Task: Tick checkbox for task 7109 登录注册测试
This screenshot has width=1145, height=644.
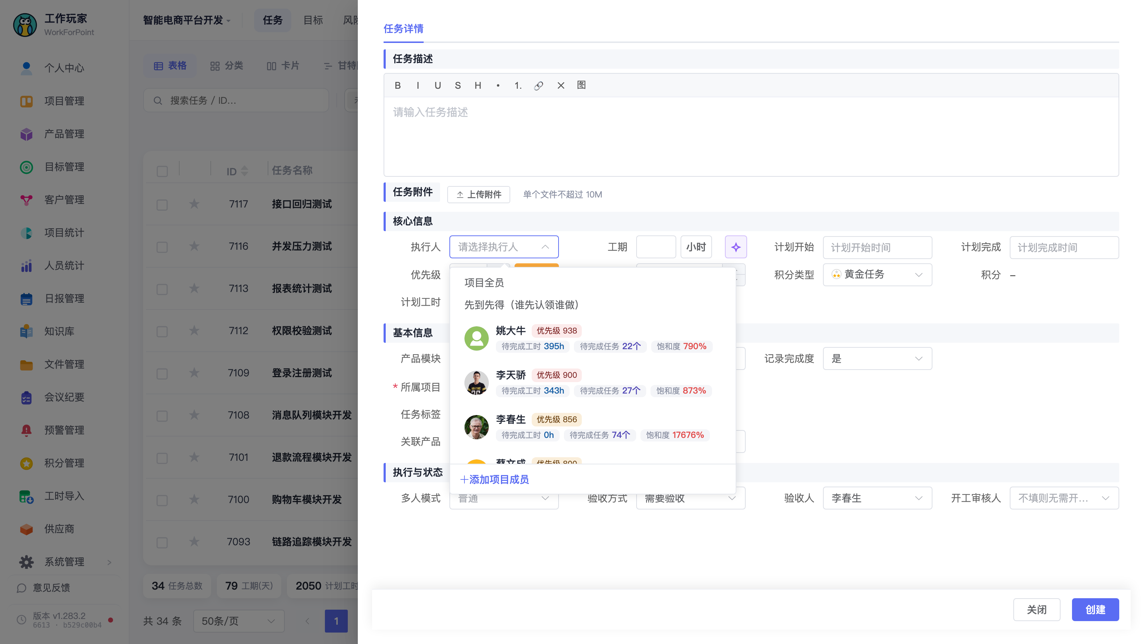Action: click(162, 374)
